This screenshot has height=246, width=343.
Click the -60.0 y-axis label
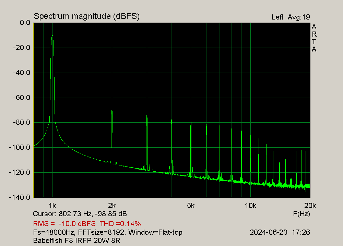[22, 97]
